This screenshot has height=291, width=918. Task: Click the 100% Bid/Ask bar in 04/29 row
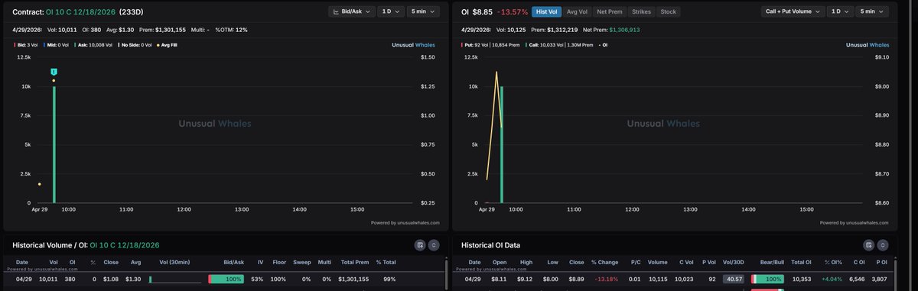point(226,280)
